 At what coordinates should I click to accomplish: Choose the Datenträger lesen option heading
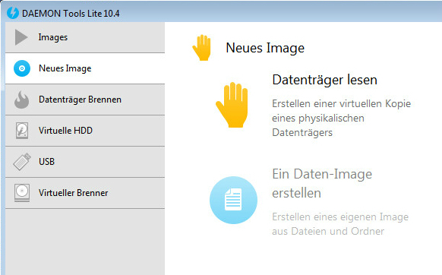tap(324, 80)
